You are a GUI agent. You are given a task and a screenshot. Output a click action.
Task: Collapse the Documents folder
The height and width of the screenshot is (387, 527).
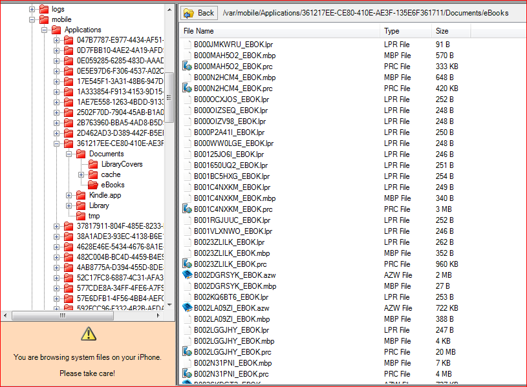(x=69, y=154)
